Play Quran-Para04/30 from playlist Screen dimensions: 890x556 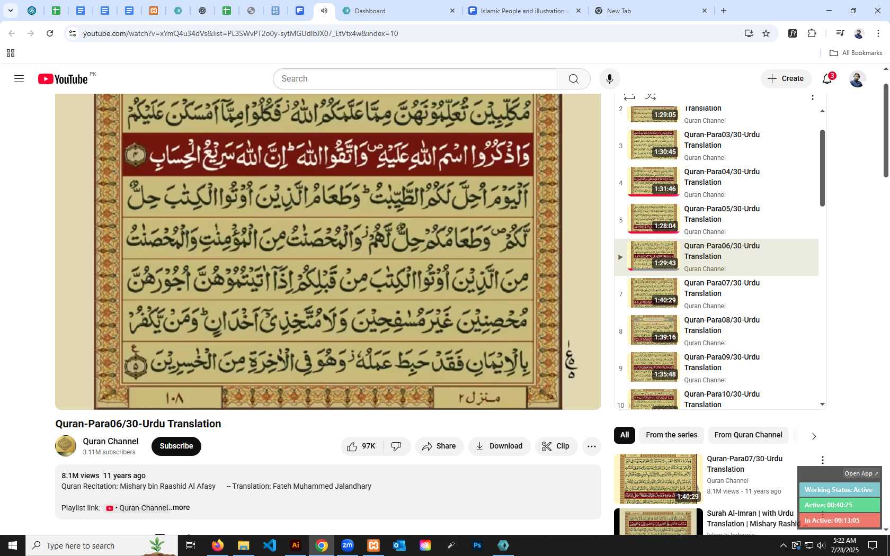pyautogui.click(x=716, y=183)
